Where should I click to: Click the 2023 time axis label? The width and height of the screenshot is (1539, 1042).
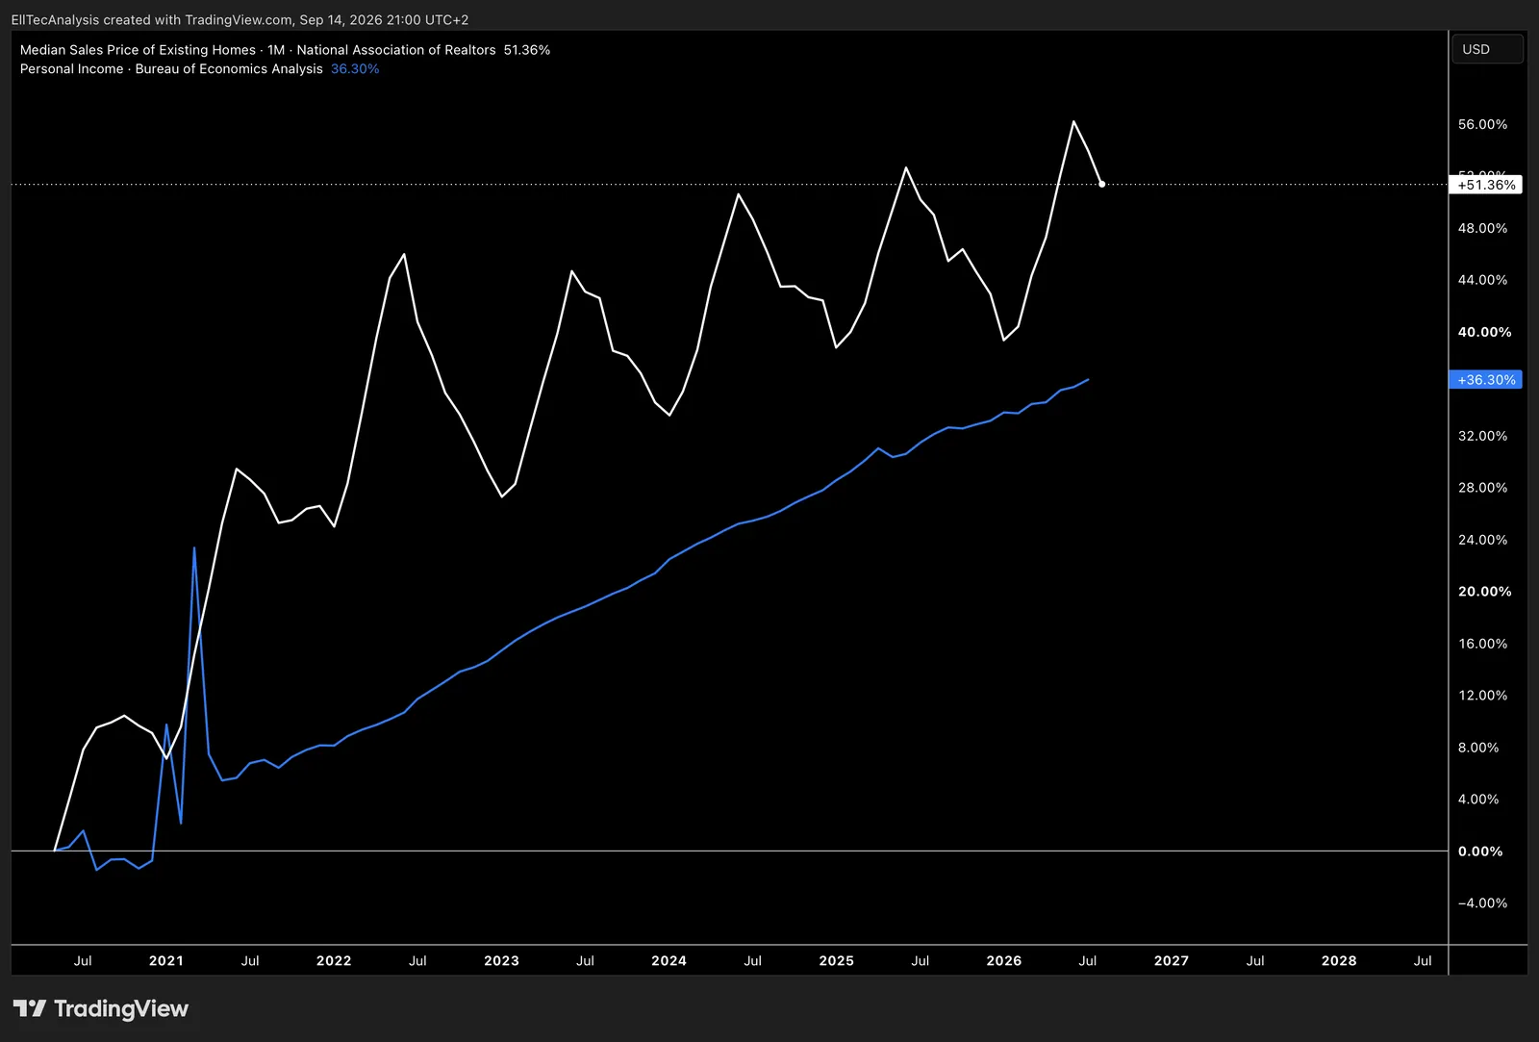(x=501, y=960)
